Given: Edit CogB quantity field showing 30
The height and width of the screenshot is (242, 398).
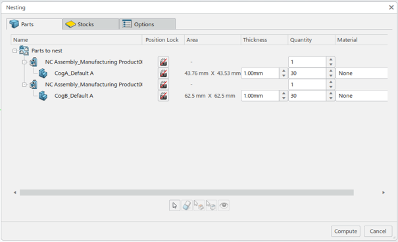Looking at the screenshot, I should click(x=307, y=96).
